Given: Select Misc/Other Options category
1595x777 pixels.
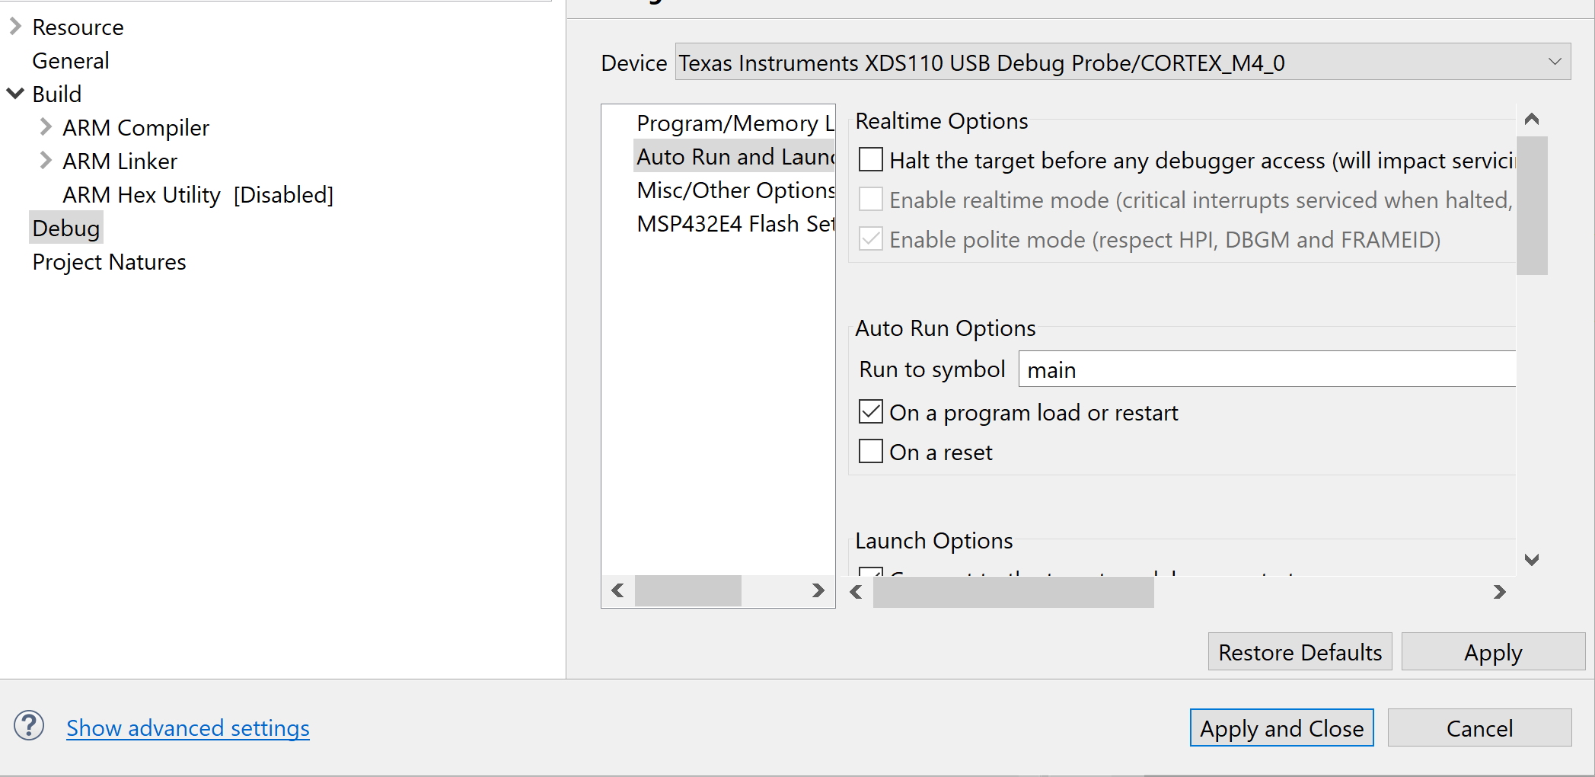Looking at the screenshot, I should point(735,190).
